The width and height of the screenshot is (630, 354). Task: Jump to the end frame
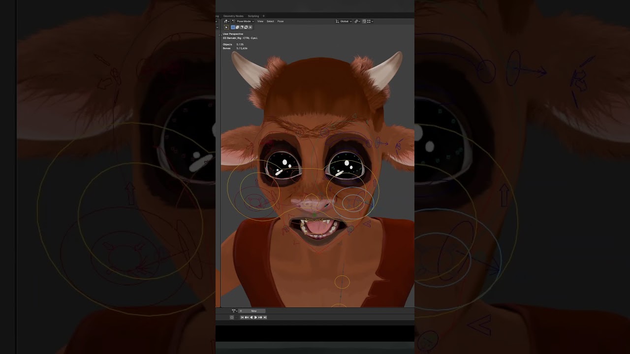[265, 317]
